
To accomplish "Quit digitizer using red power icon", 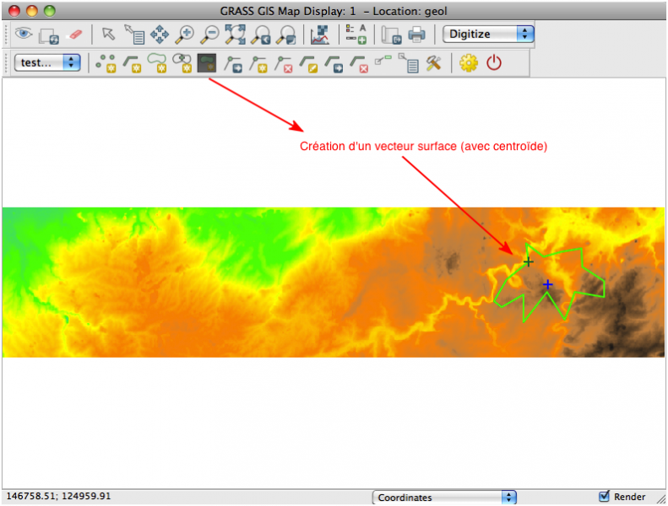I will pyautogui.click(x=494, y=63).
